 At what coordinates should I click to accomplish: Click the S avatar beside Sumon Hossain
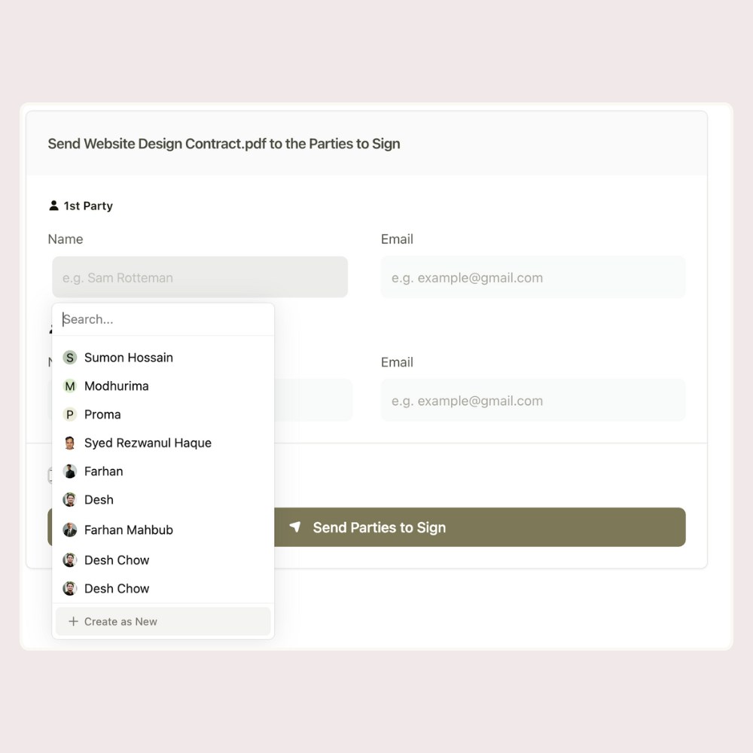tap(69, 357)
